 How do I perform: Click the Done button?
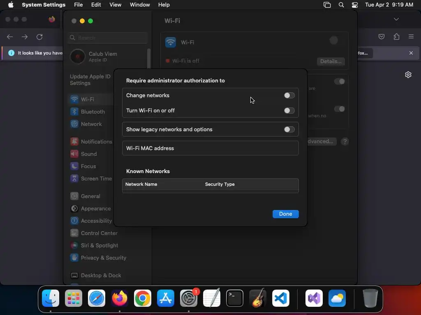coord(285,214)
